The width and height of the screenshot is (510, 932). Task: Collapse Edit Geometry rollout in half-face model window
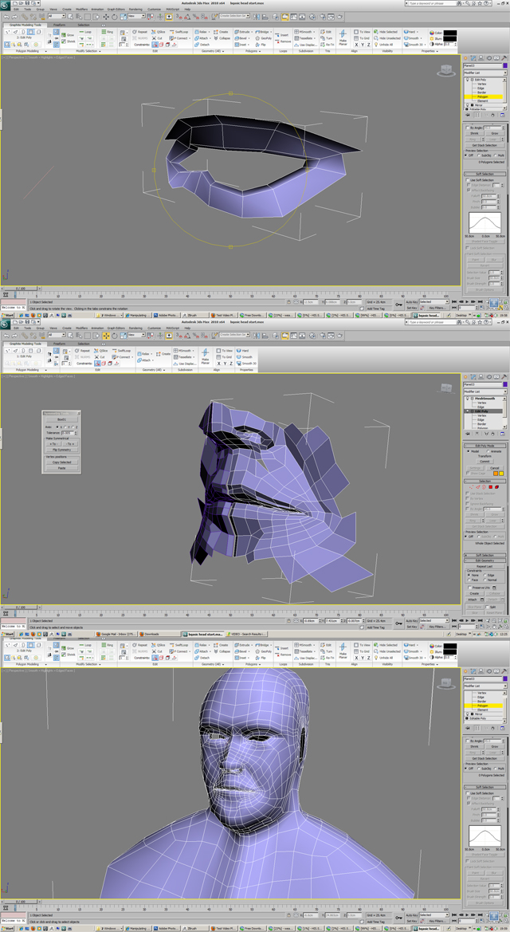(x=485, y=560)
